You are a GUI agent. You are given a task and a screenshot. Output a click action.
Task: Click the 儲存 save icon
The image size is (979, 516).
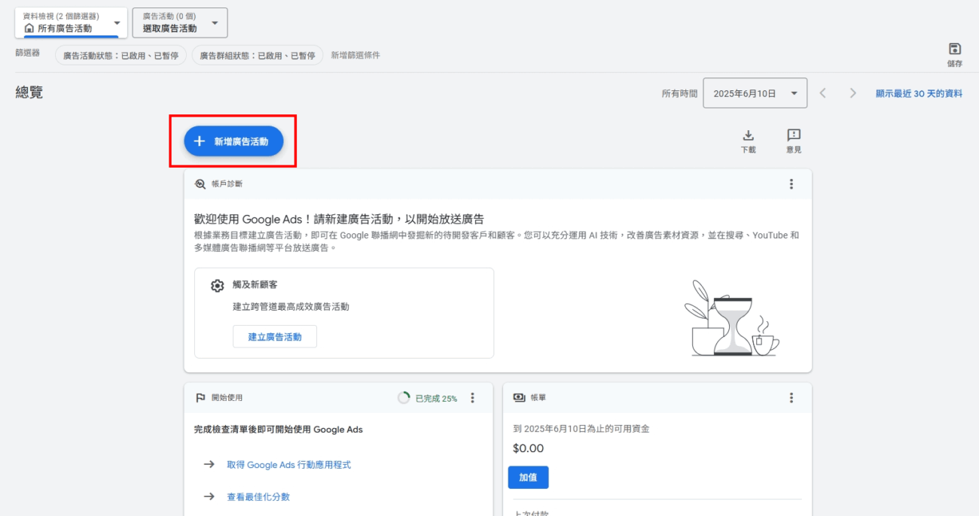pos(954,54)
